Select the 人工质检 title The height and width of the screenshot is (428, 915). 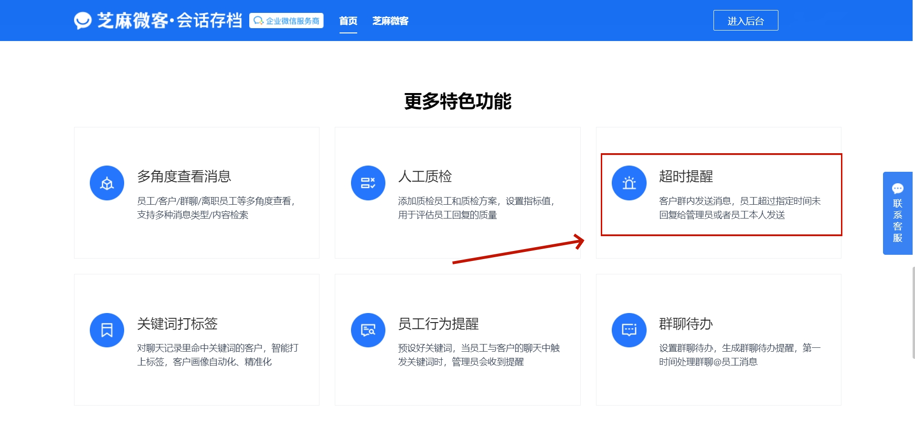pyautogui.click(x=425, y=176)
